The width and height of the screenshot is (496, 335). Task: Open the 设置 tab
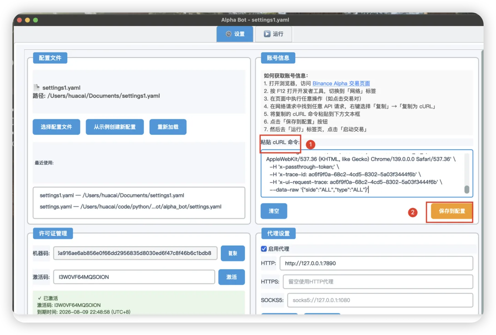(x=235, y=34)
